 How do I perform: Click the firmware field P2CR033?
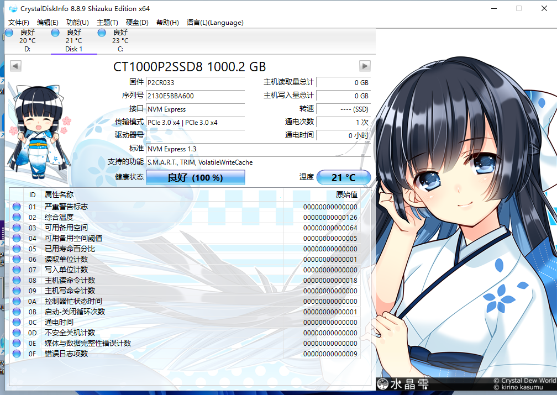pos(196,82)
